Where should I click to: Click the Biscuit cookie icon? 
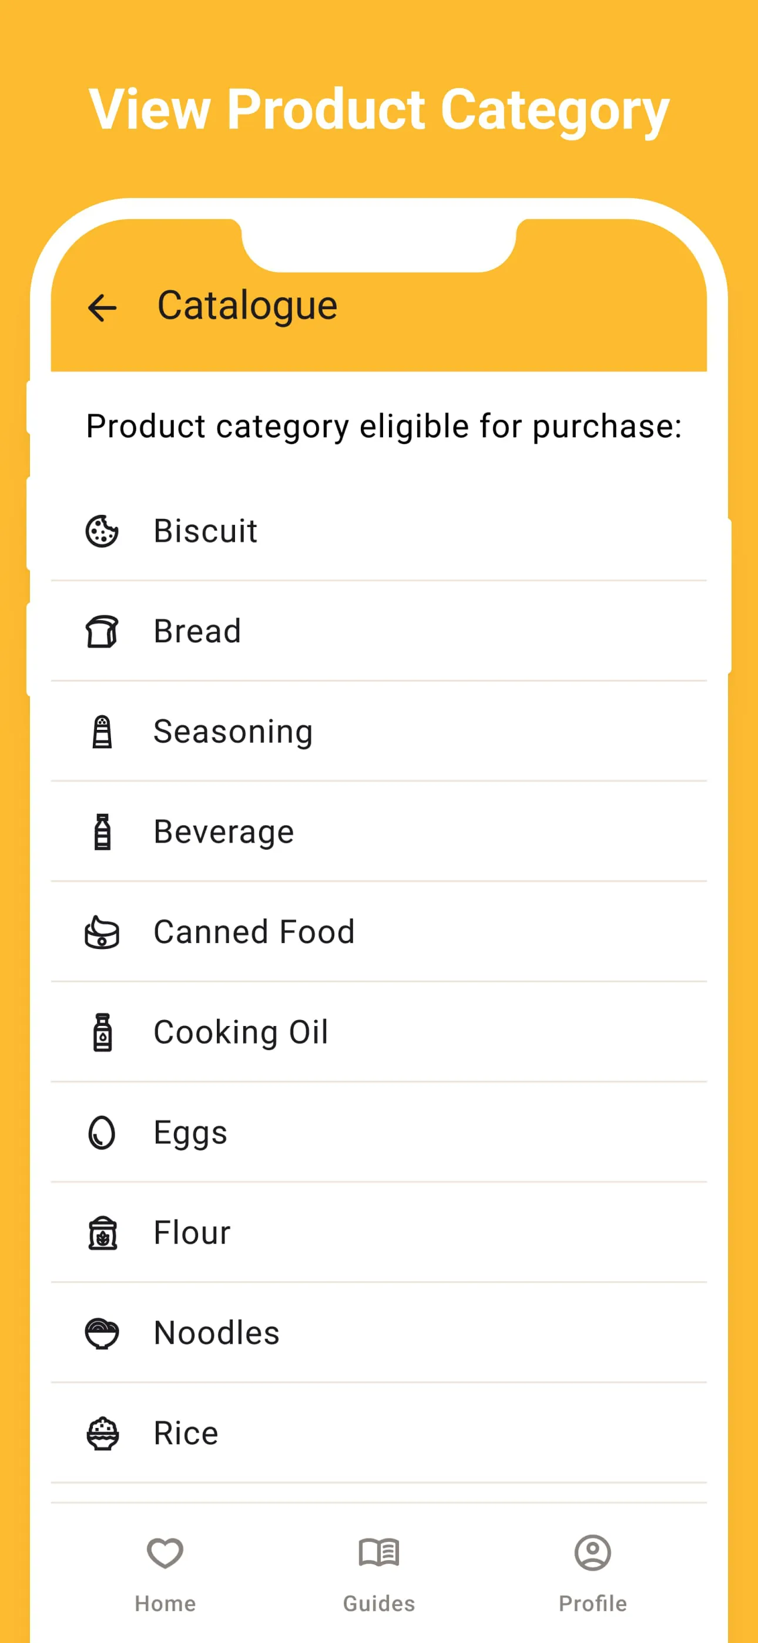coord(102,531)
